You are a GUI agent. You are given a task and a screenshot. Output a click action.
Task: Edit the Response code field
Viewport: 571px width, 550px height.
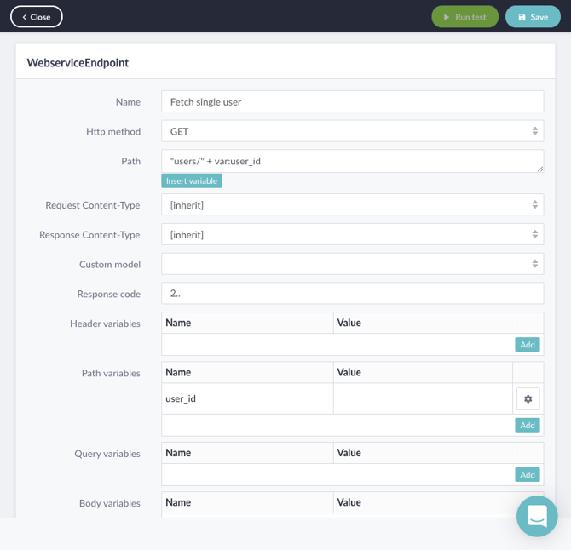[x=352, y=293]
